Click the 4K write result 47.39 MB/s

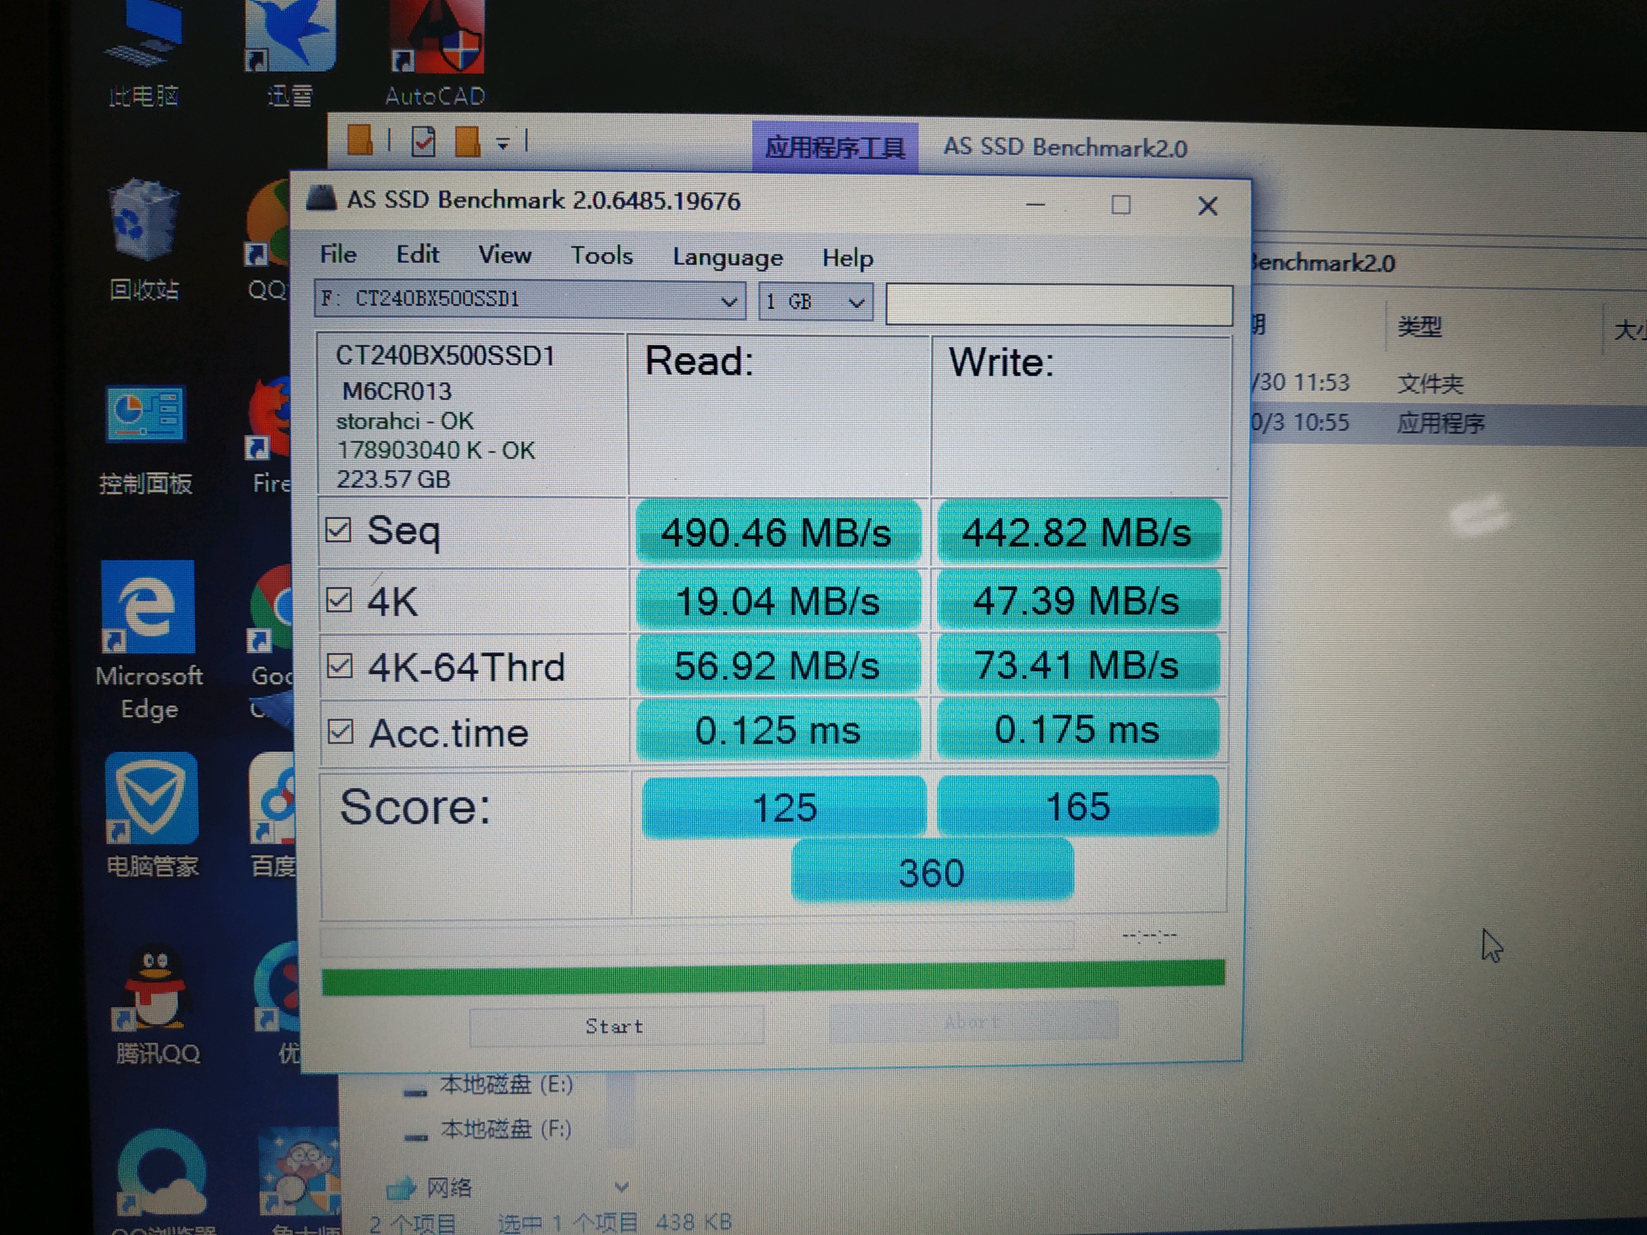click(1078, 599)
